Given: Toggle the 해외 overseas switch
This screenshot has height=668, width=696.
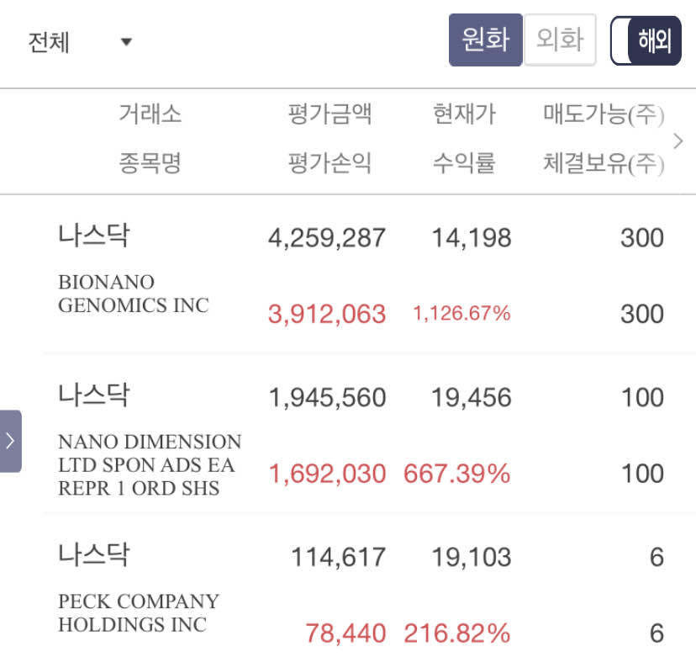Looking at the screenshot, I should click(x=645, y=40).
